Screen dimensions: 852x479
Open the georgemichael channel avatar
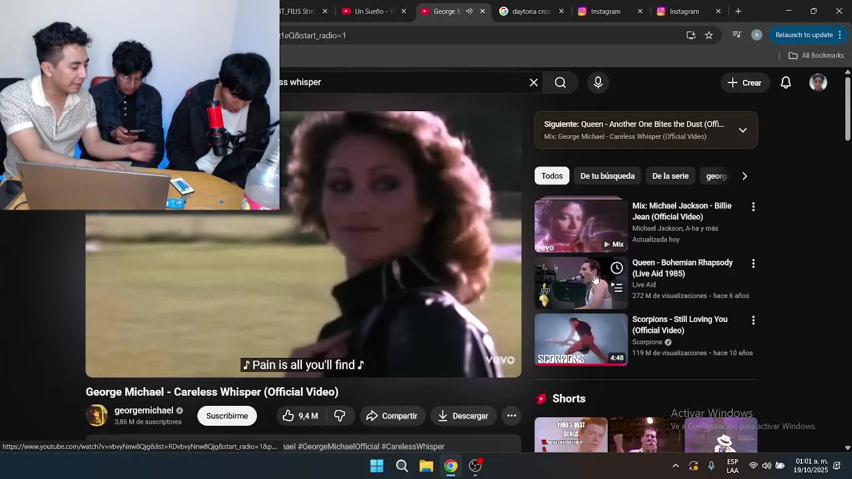97,416
